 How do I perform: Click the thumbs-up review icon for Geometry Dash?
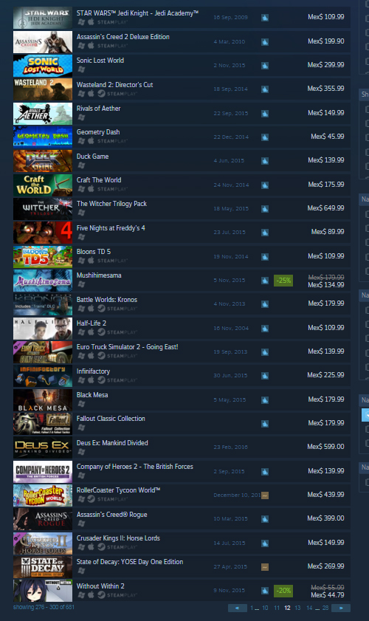pos(265,137)
